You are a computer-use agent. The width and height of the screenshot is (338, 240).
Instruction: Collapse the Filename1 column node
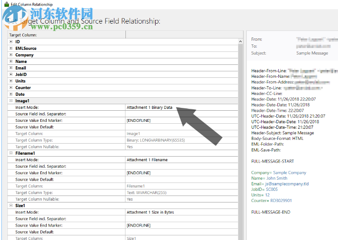coord(11,153)
